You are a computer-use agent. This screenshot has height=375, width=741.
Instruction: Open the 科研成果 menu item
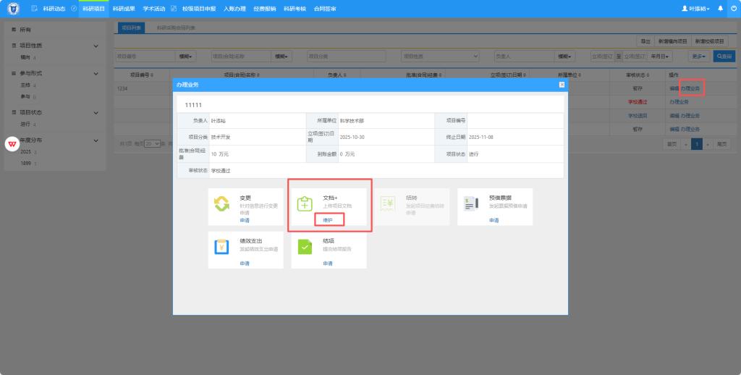coord(124,9)
